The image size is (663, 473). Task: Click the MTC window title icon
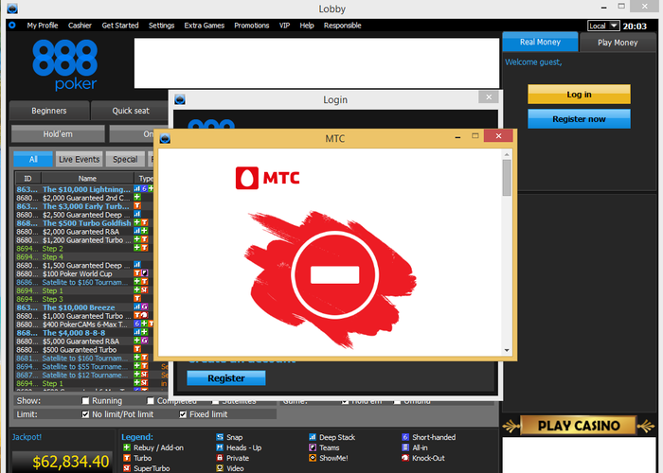tap(165, 138)
